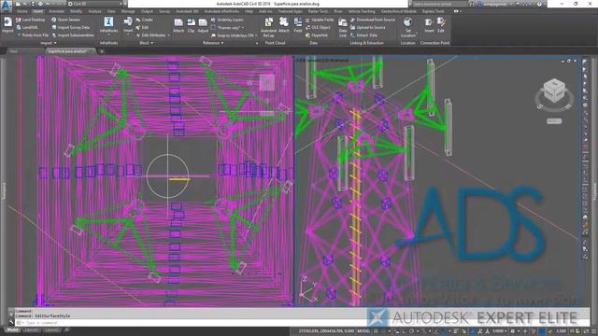
Task: Toggle Snap to Underlays ON dropdown
Action: click(x=234, y=35)
